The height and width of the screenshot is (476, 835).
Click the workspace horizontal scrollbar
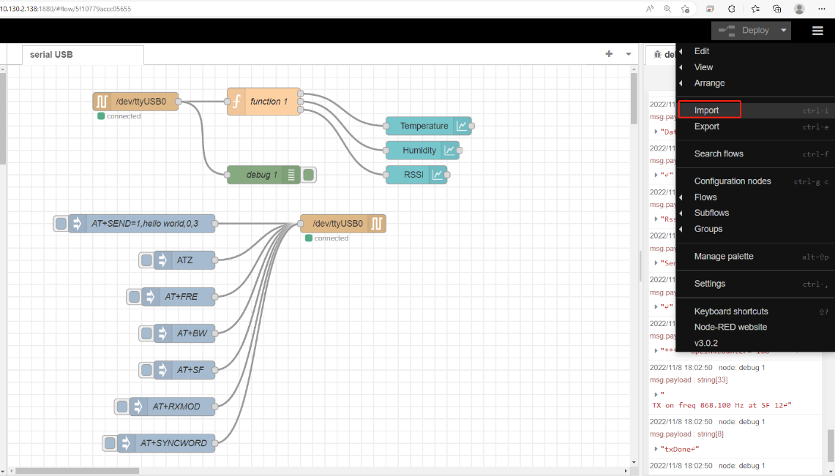pyautogui.click(x=77, y=471)
